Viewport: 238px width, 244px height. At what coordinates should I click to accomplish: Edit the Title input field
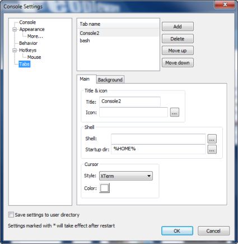click(130, 102)
